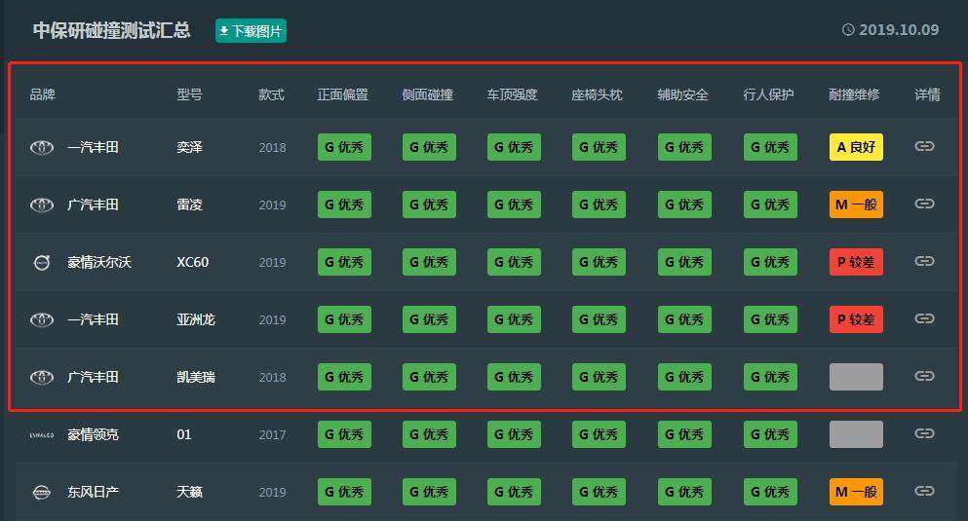Open details link icon for 凯美瑞 row
This screenshot has height=521, width=968.
[x=924, y=377]
